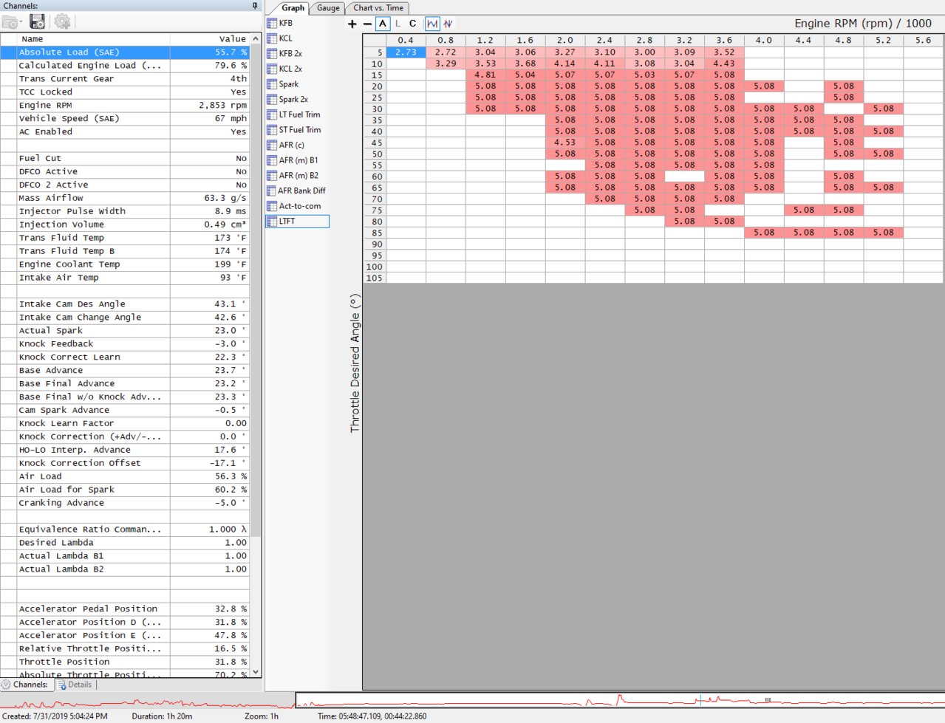The image size is (945, 723).
Task: Click the 105 throttle angle row header
Action: pyautogui.click(x=375, y=278)
